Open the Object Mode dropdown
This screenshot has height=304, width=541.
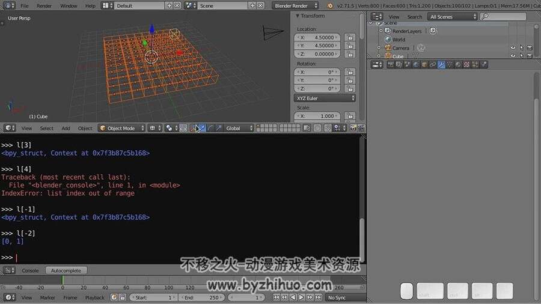tap(122, 128)
